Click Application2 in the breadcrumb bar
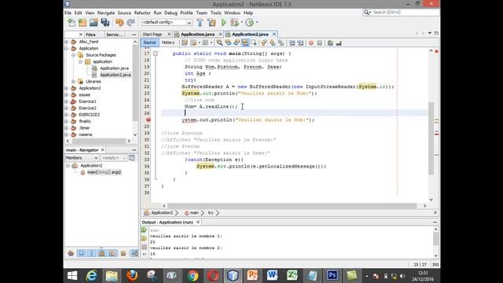This screenshot has width=503, height=283. (x=162, y=213)
